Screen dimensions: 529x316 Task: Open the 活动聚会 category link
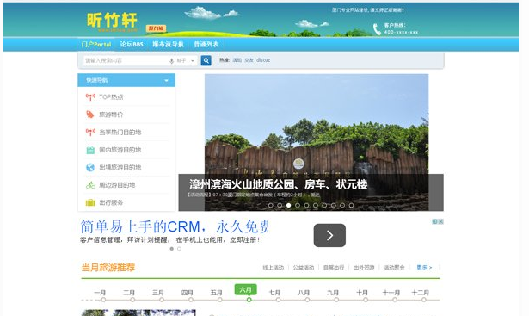pyautogui.click(x=394, y=268)
